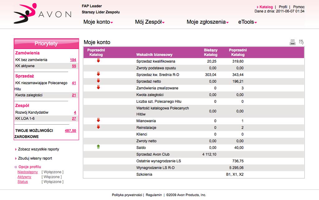Open Kwota zaległości count 21
Viewport: 319px width, 200px height.
(74, 95)
